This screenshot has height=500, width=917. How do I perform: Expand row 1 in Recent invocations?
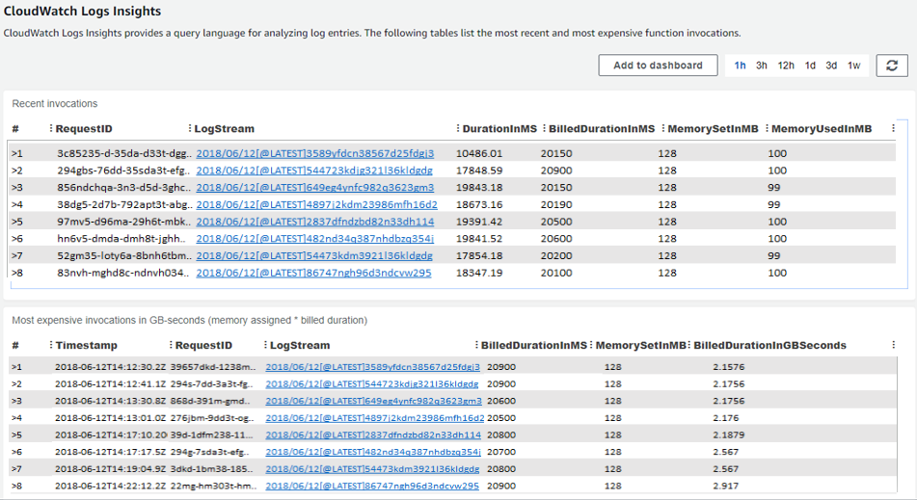tap(16, 153)
